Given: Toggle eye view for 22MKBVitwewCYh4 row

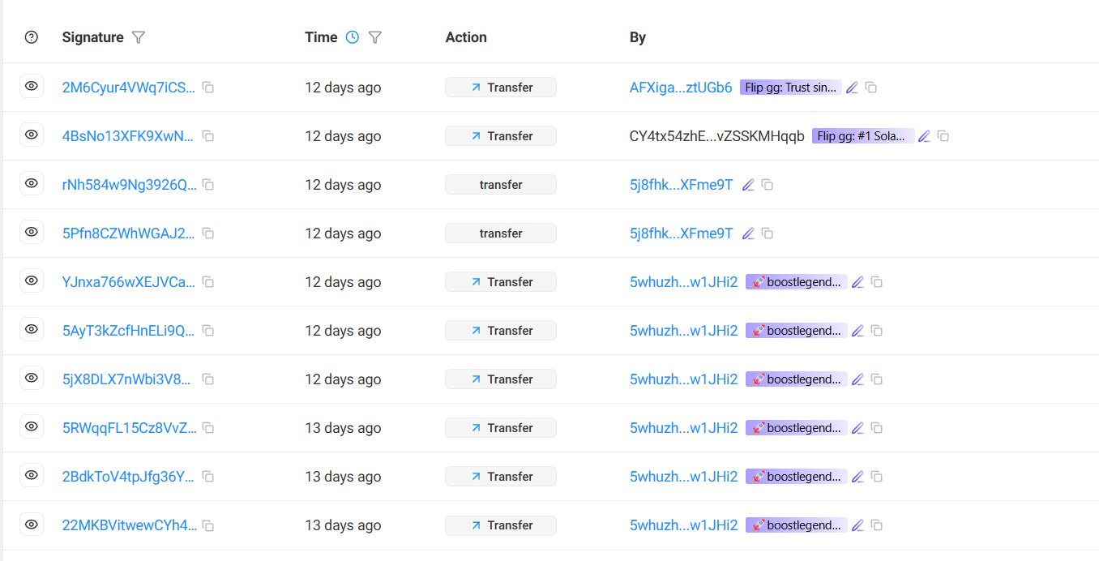Looking at the screenshot, I should (x=32, y=525).
